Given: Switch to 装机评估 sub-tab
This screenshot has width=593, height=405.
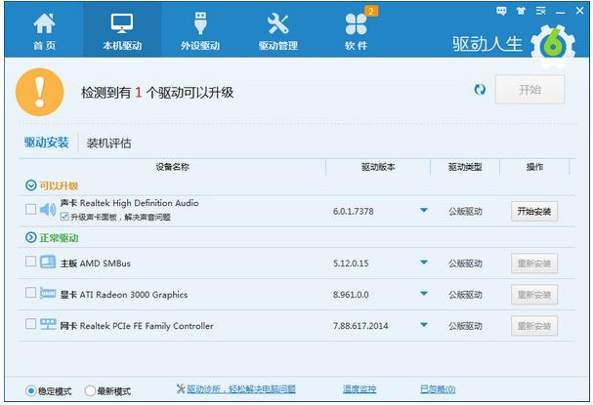Looking at the screenshot, I should (108, 143).
